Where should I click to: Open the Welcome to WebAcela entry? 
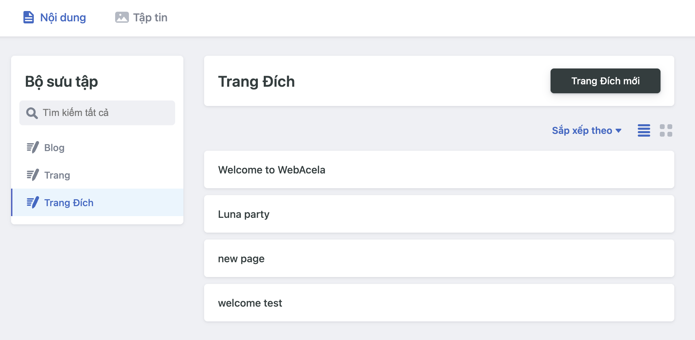point(271,170)
